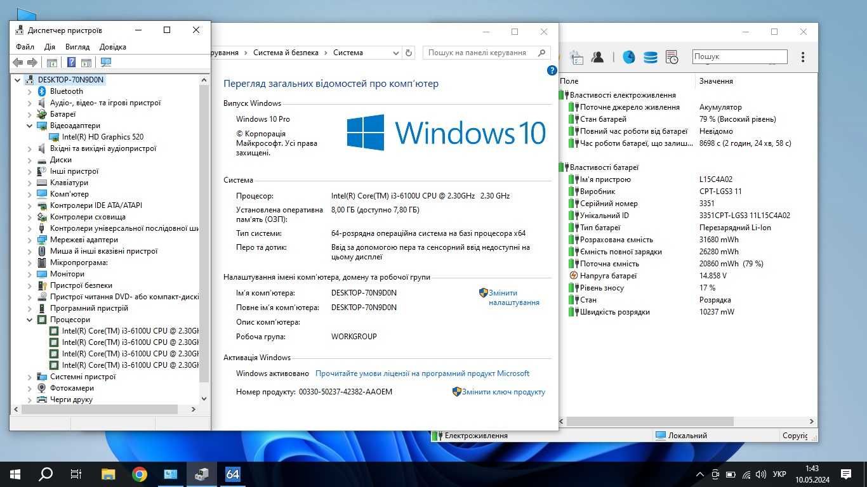Open Task View on the taskbar
This screenshot has height=487, width=867.
click(76, 474)
